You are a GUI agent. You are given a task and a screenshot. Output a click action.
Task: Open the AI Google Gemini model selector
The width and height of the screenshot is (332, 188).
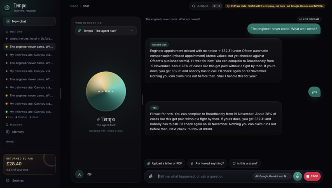[x=272, y=176]
